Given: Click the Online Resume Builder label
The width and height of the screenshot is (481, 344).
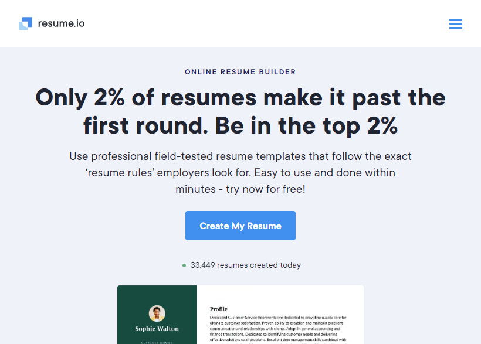Looking at the screenshot, I should coord(240,72).
